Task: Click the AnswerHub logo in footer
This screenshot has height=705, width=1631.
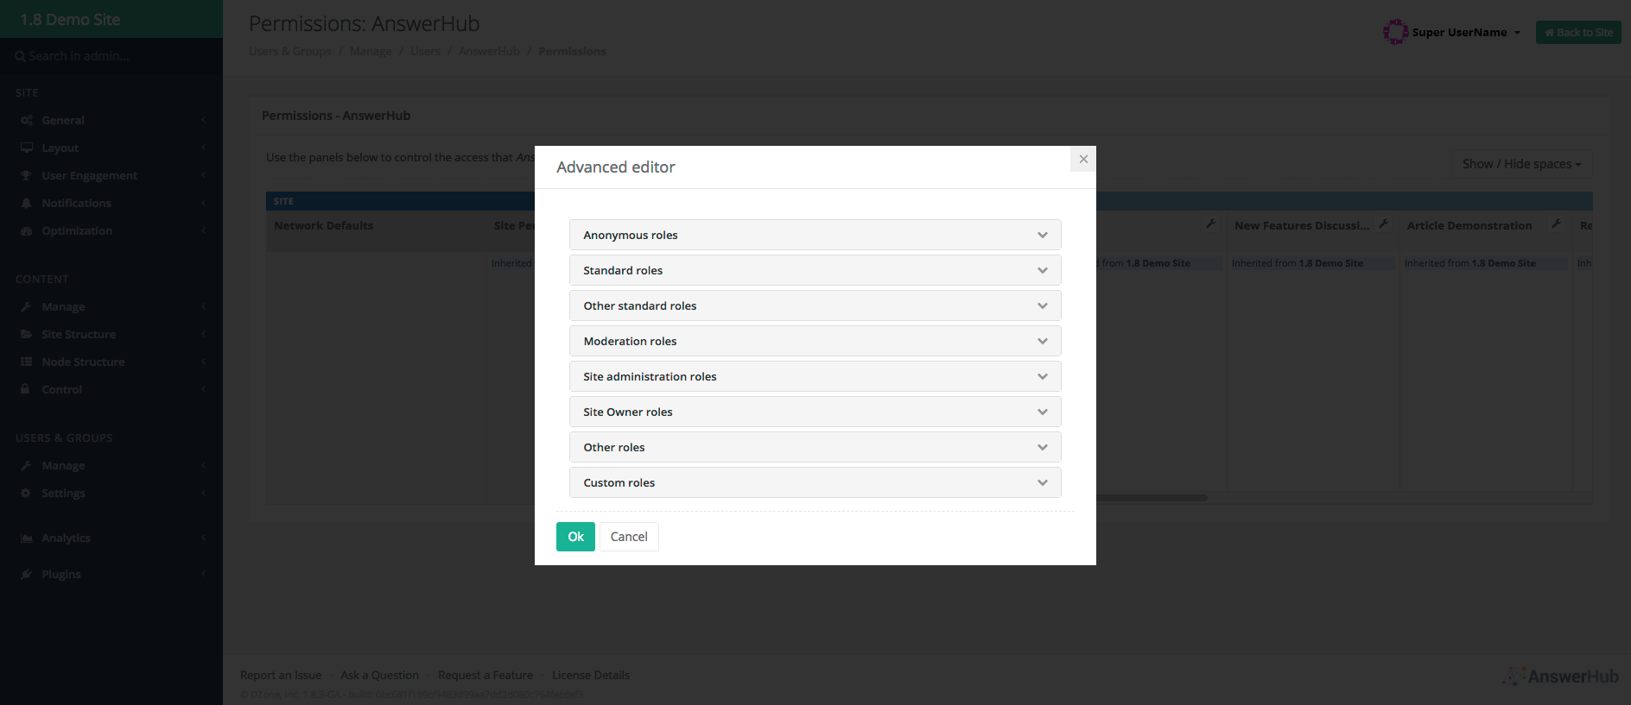Action: pos(1560,676)
